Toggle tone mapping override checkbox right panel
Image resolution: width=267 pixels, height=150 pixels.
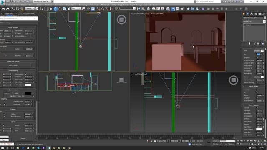(257, 108)
